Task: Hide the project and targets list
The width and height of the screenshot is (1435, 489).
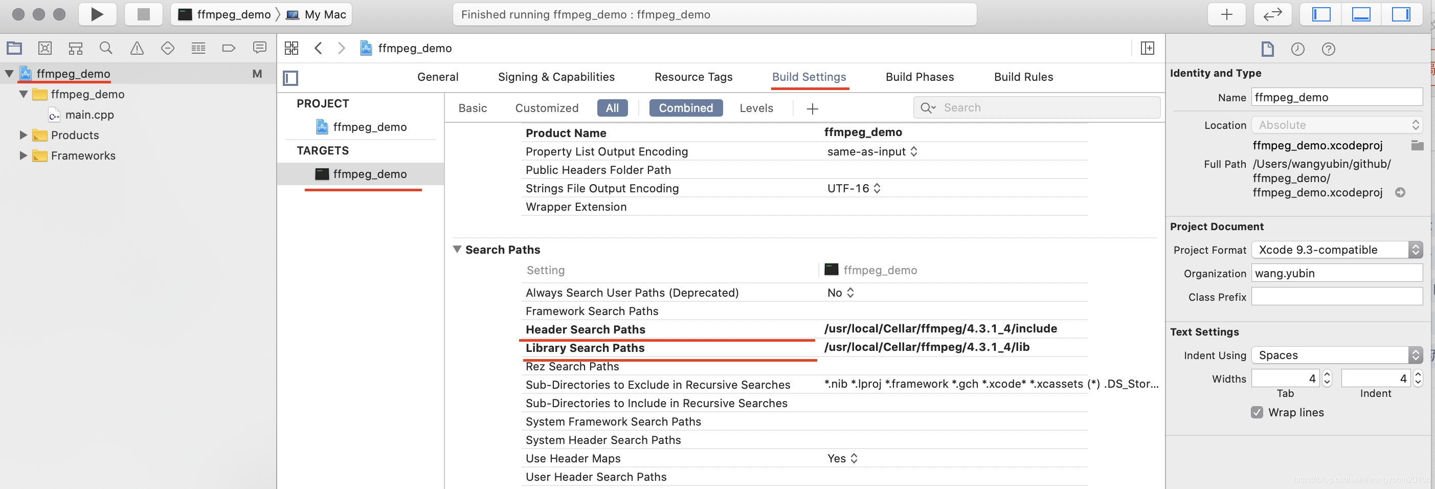Action: point(290,77)
